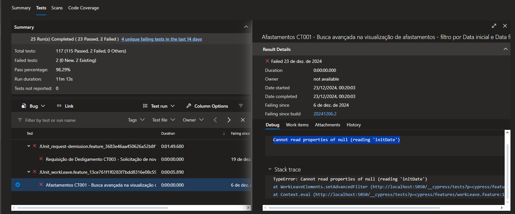Open the 4 unique failing tests link
515x214 pixels.
(x=162, y=39)
